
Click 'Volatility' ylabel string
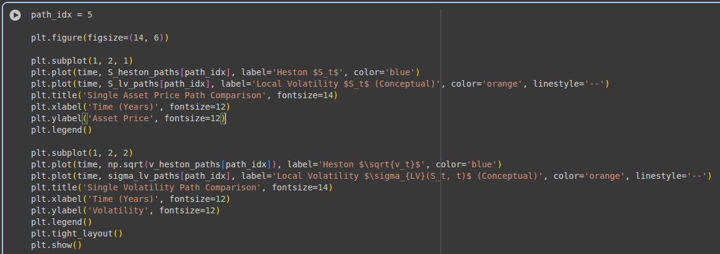[x=118, y=210]
